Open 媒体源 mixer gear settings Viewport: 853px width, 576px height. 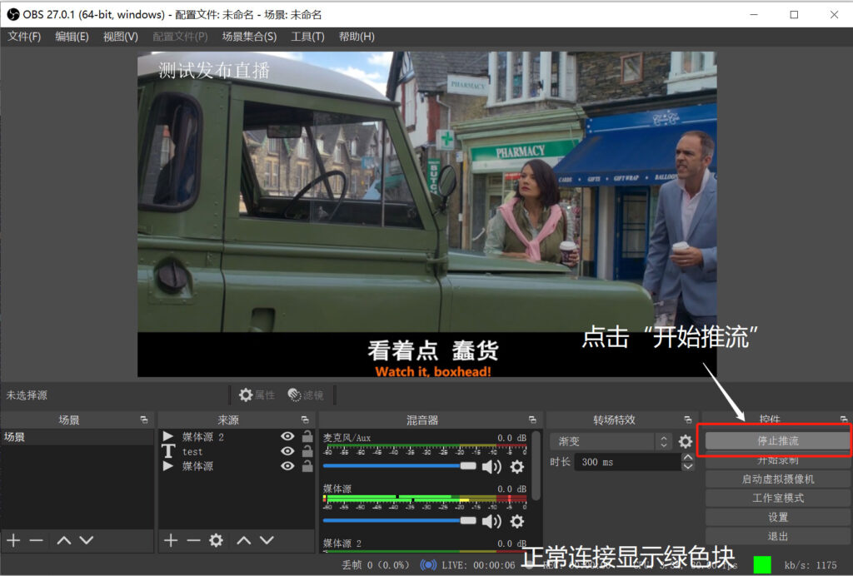click(x=516, y=522)
